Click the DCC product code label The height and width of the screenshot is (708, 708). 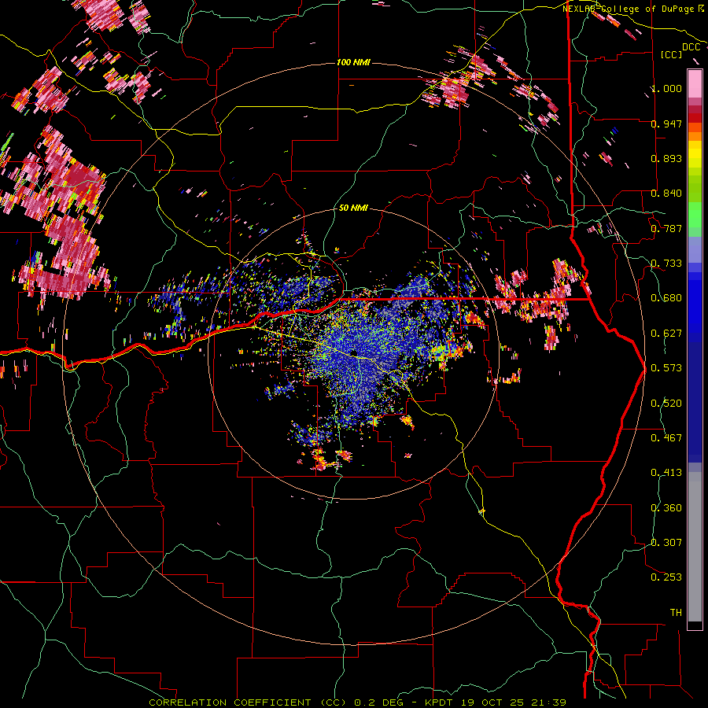pos(691,47)
